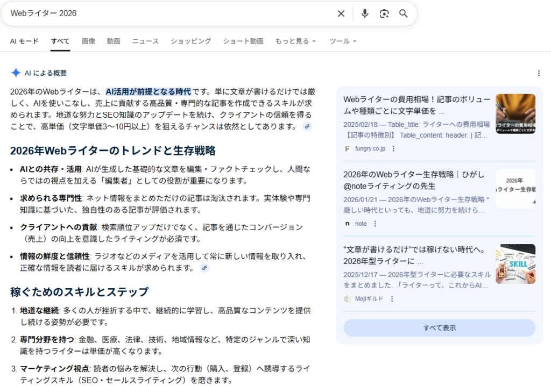Open Google Lens image search
551x386 pixels.
point(384,13)
